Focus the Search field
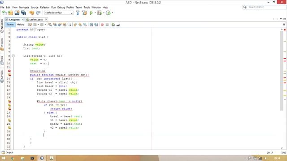Viewport: 287px width, 161px height. coord(264,7)
